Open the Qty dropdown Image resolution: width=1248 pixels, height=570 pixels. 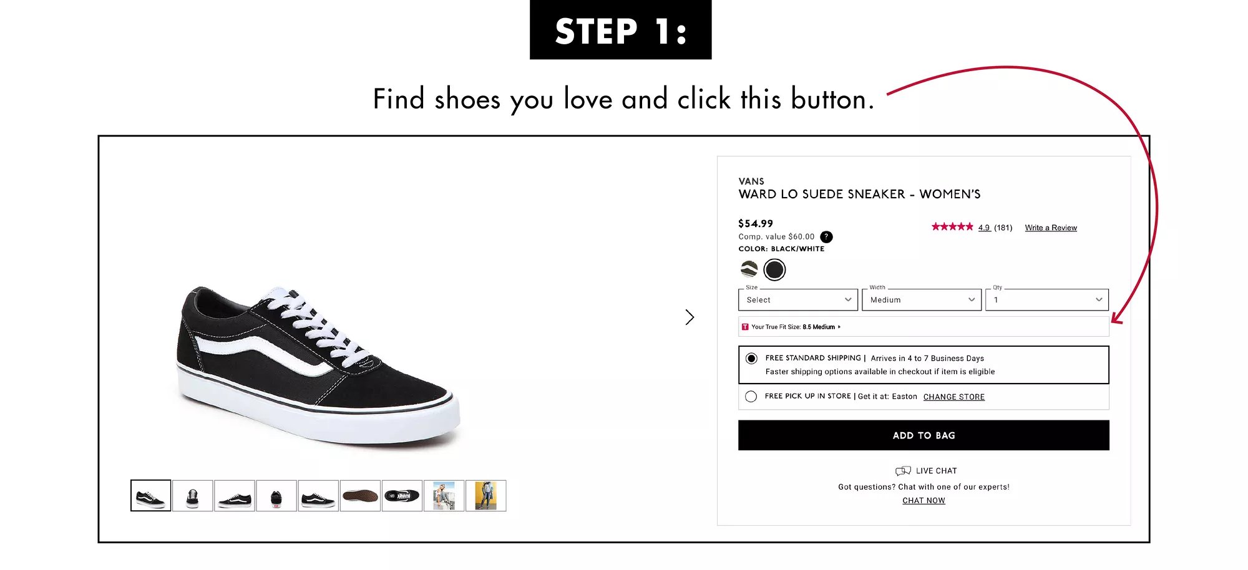(1046, 300)
